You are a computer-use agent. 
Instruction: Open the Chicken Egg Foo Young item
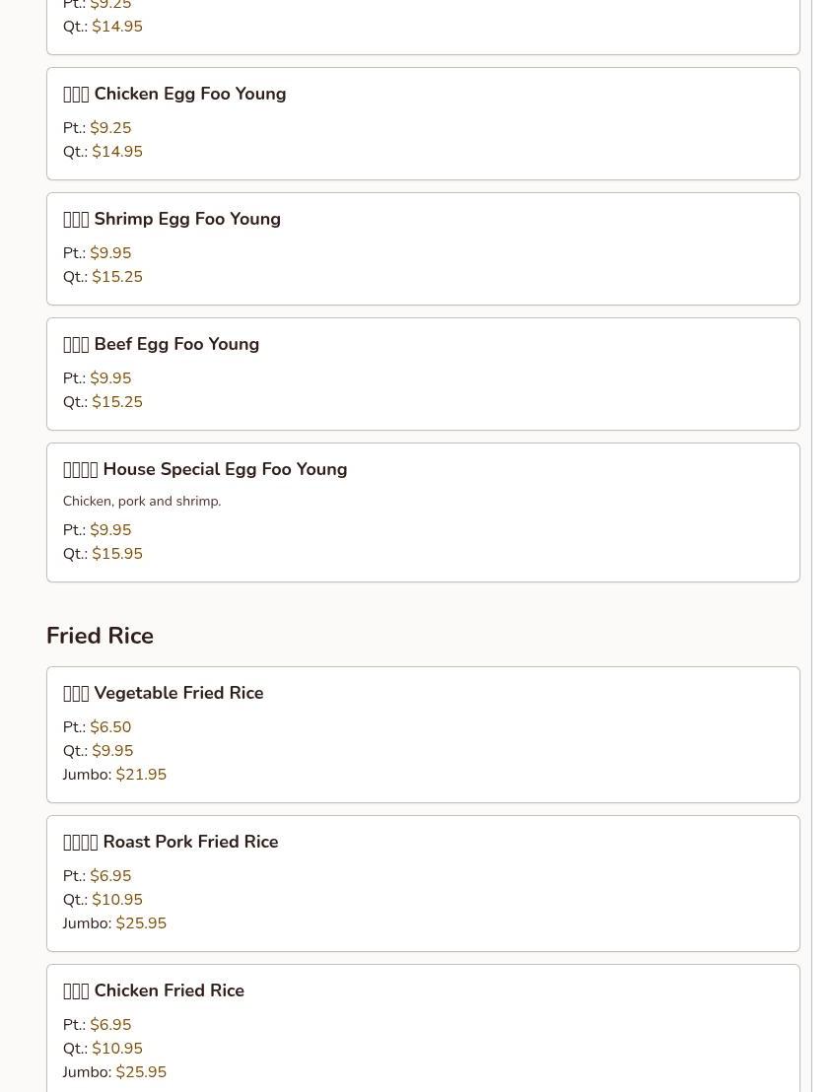coord(189,95)
